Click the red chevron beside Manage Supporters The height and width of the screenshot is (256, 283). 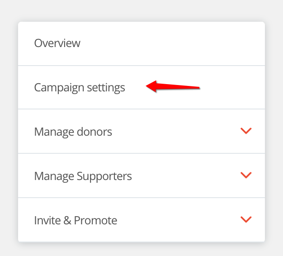pos(246,175)
